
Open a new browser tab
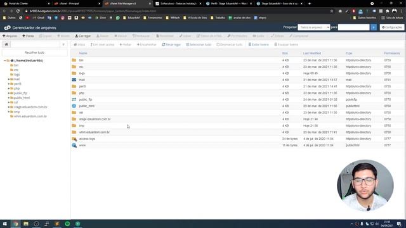(309, 4)
